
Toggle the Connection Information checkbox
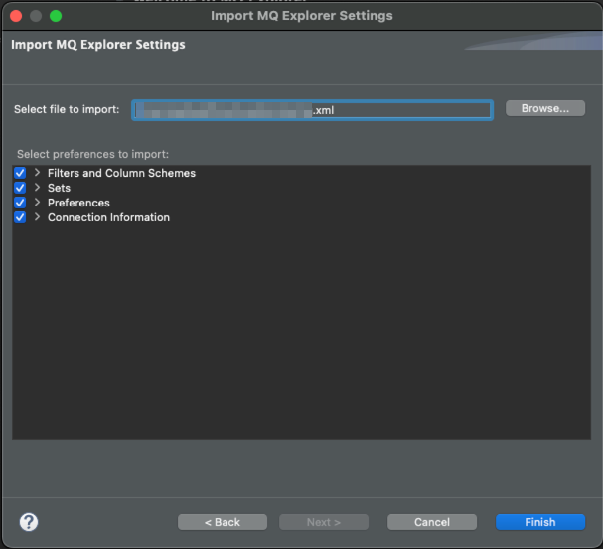[x=20, y=217]
